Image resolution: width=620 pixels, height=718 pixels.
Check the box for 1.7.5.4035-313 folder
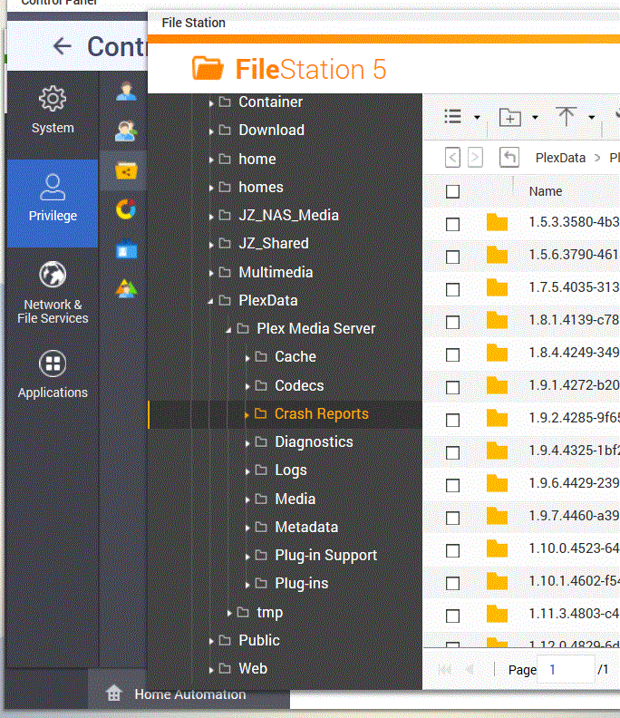[452, 289]
